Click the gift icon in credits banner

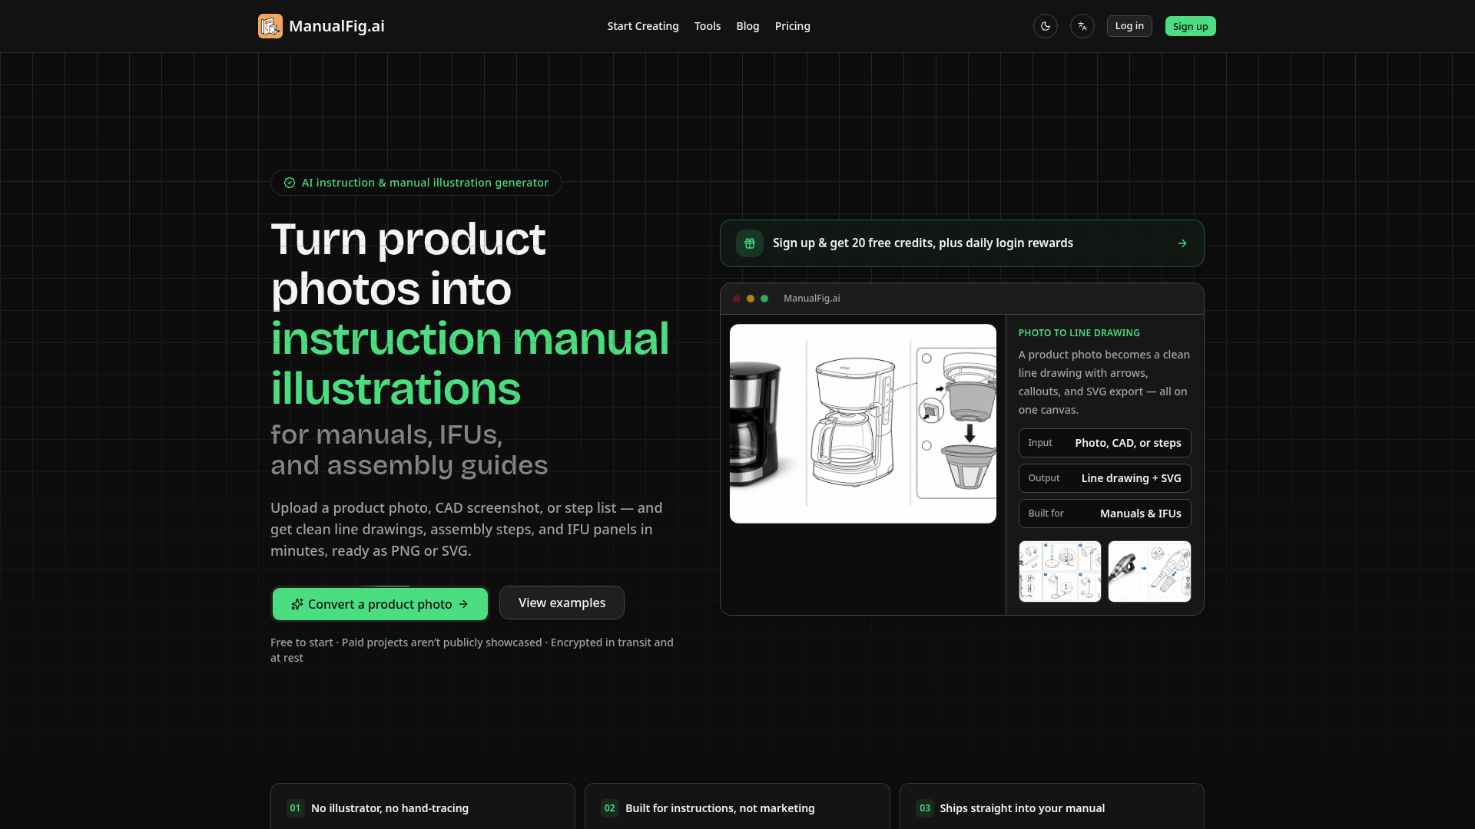click(x=750, y=243)
